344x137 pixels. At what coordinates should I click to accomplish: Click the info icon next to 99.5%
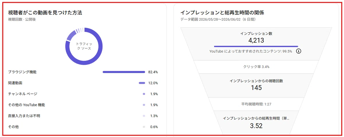click(298, 51)
